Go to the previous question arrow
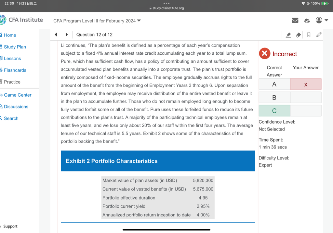Viewport: 333px width, 233px height. click(56, 34)
